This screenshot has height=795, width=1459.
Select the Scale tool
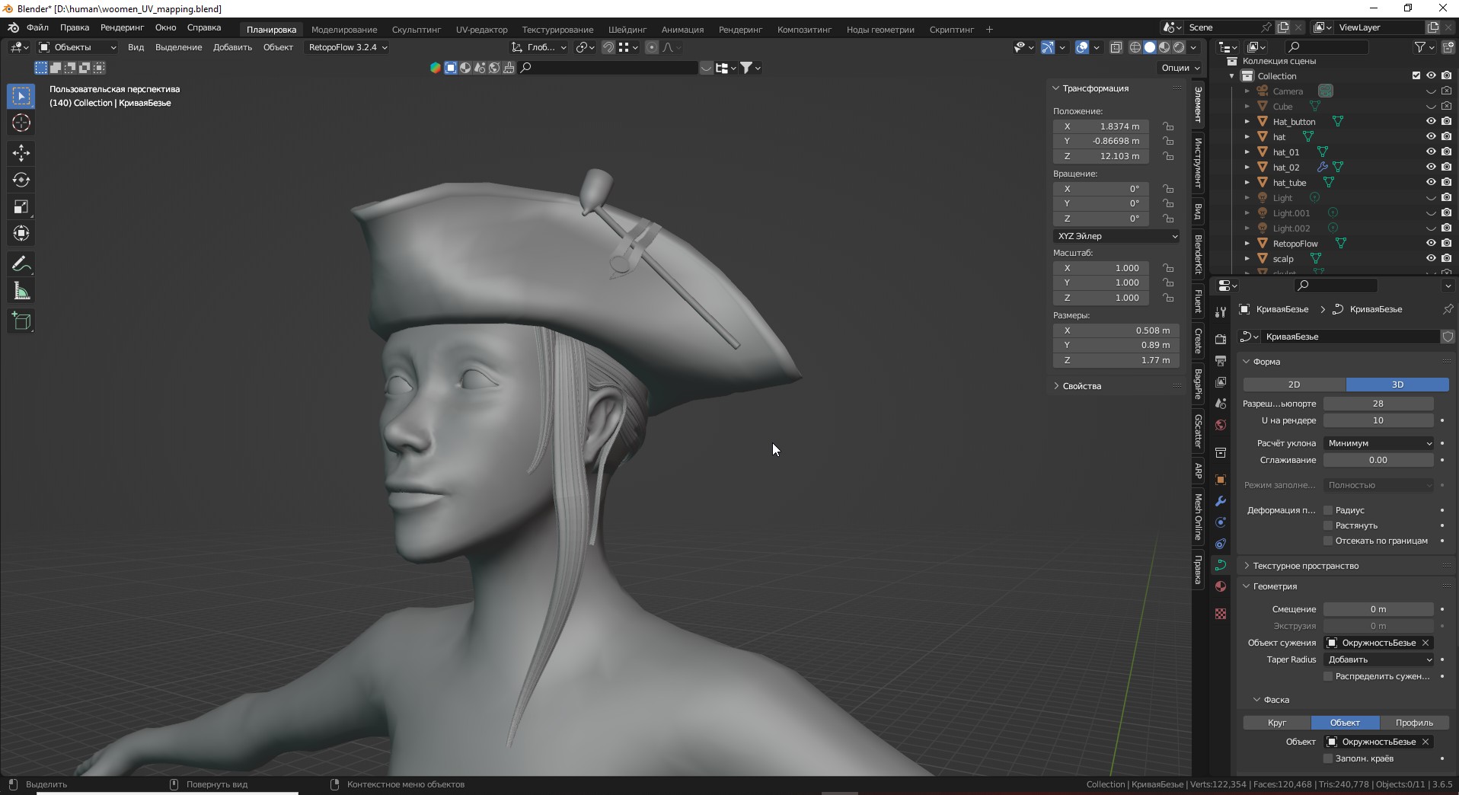[x=21, y=207]
